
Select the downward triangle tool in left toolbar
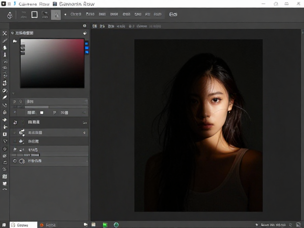coord(5,141)
